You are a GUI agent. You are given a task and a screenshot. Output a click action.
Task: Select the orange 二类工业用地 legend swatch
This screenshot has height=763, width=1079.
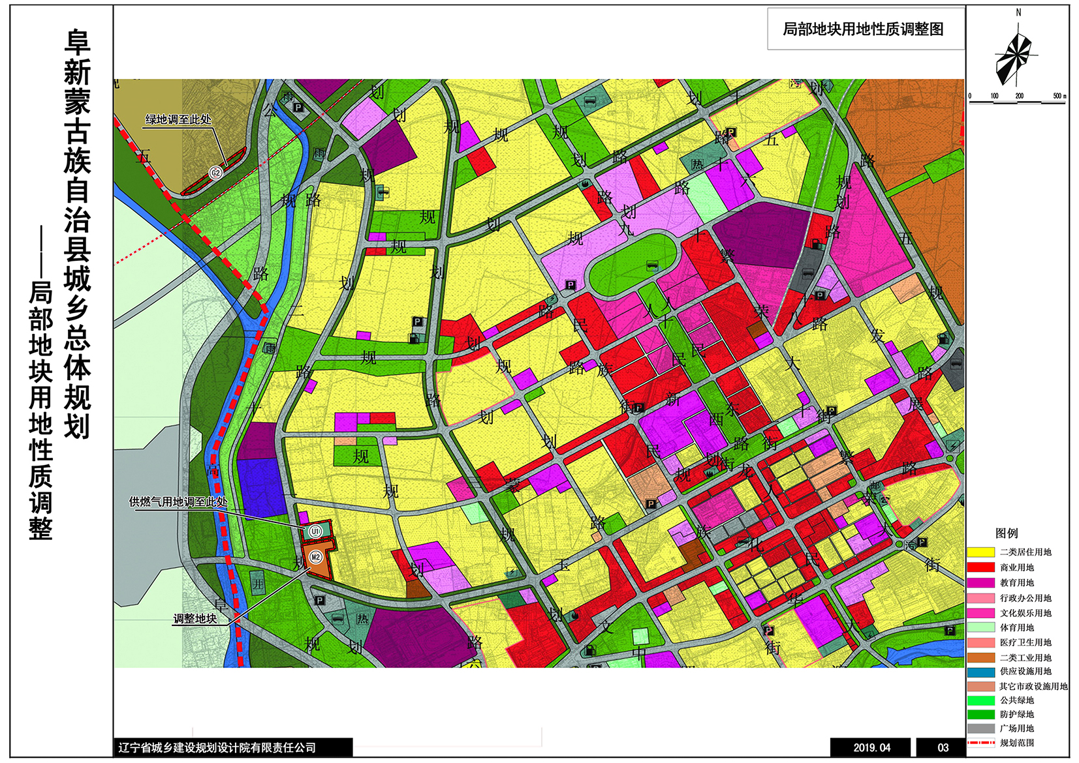tap(980, 657)
